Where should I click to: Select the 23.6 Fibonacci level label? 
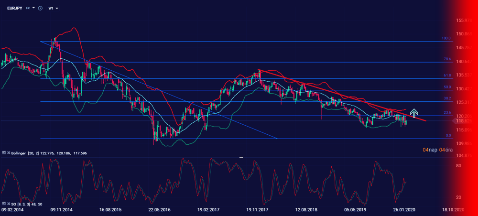point(447,112)
